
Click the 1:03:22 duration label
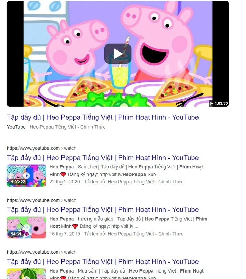[18, 182]
